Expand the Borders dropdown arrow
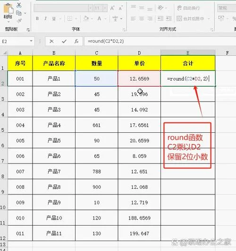 coord(76,19)
